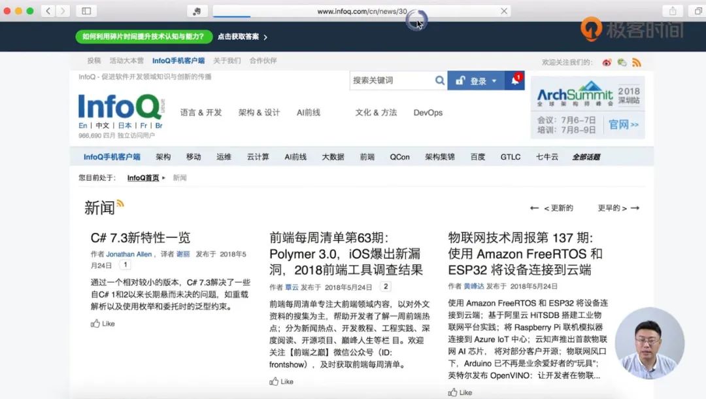Go forward with Safari's forward arrow
Screen dimensions: 706x399
click(63, 11)
